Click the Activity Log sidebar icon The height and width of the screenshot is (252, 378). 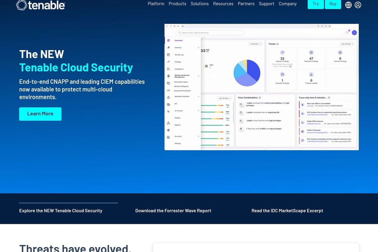coord(168,55)
